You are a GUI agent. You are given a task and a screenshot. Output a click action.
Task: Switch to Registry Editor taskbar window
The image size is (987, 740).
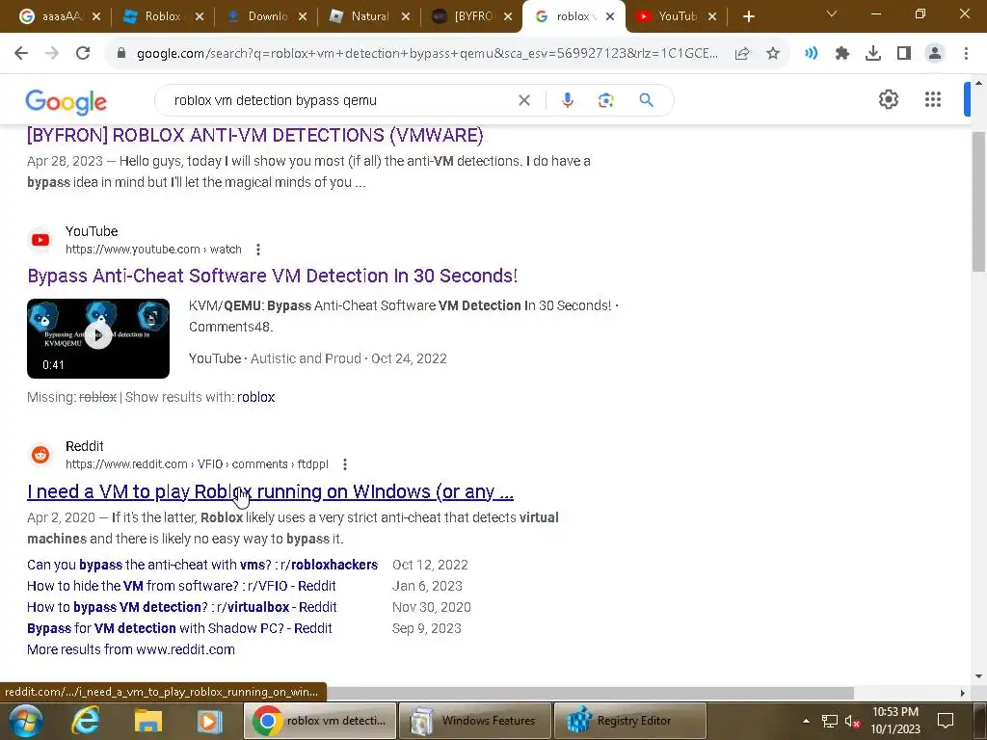630,721
